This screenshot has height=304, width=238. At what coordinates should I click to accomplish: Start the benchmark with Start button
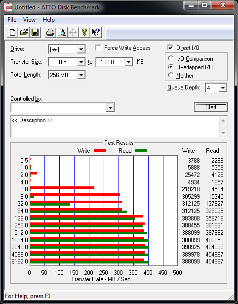click(211, 107)
